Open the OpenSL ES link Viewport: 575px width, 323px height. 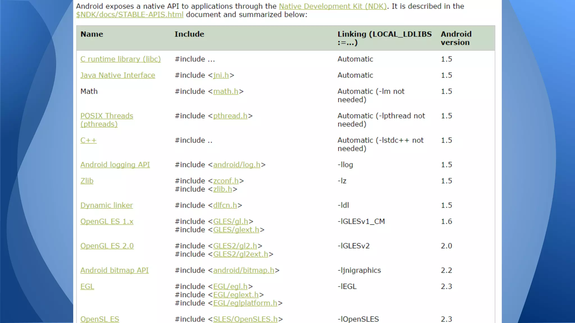tap(100, 319)
